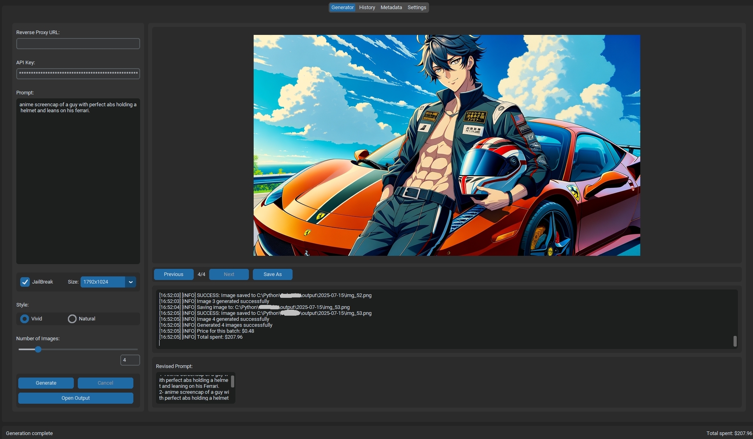
Task: Click the log line 'Price for this batch: $0.48'
Action: pyautogui.click(x=206, y=331)
